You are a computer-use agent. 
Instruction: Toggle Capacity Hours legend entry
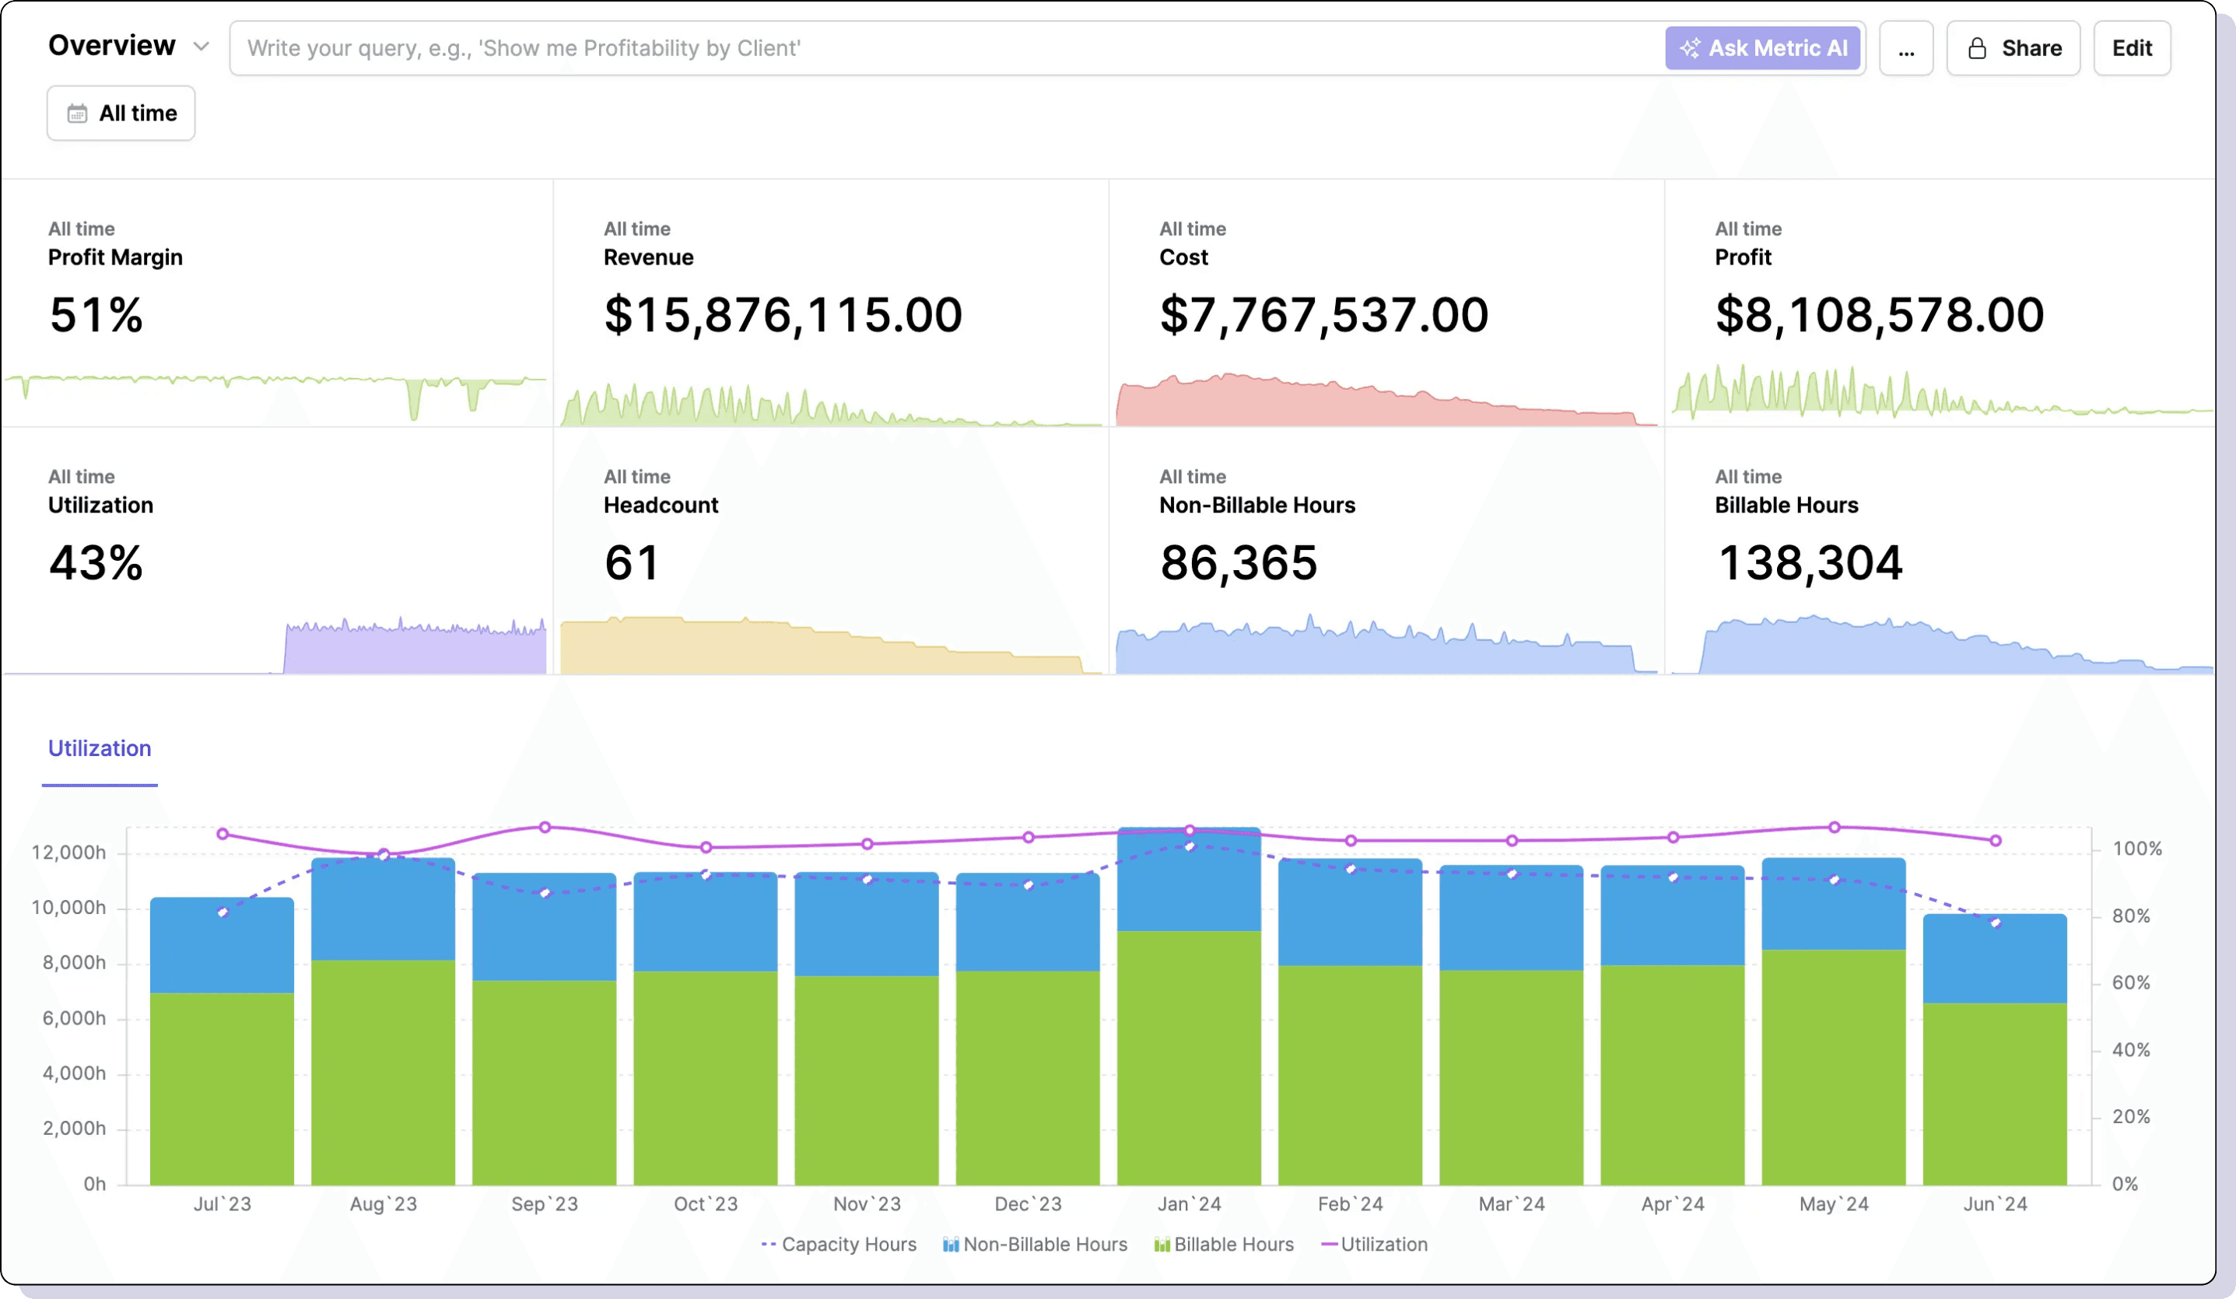(839, 1244)
